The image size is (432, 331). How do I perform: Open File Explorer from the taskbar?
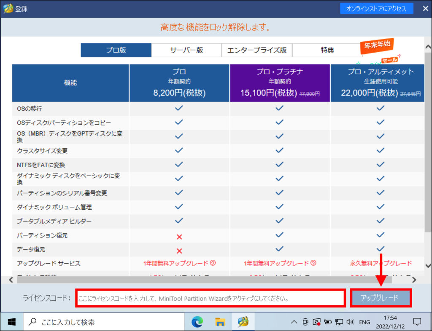point(220,322)
